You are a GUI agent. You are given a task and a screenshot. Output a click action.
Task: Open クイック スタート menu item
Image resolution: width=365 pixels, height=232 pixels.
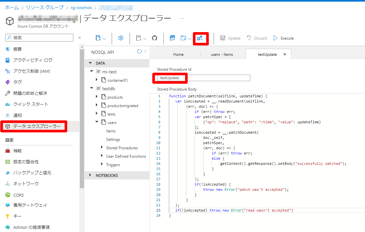[x=31, y=104]
